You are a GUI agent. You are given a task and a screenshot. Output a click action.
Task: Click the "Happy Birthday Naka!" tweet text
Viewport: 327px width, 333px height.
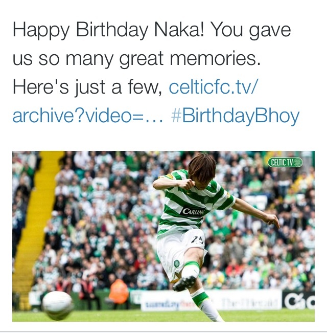[x=108, y=30]
